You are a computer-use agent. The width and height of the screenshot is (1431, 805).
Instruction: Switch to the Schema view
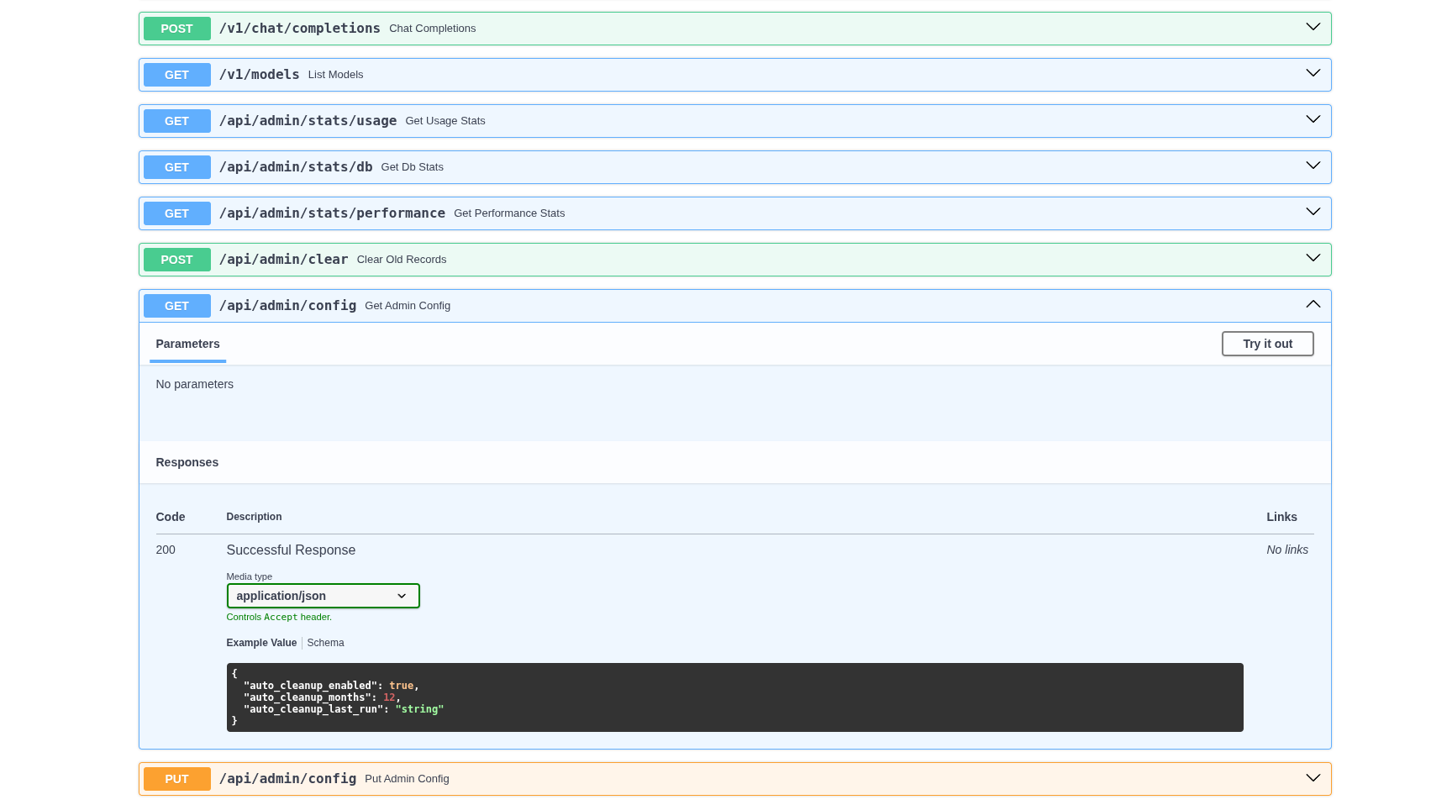tap(325, 643)
